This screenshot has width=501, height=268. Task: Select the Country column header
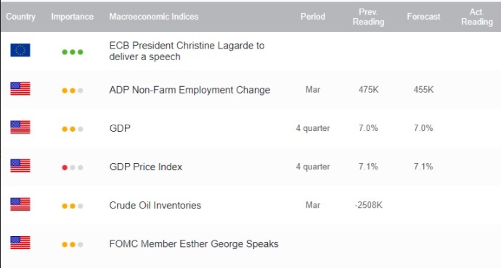click(21, 17)
